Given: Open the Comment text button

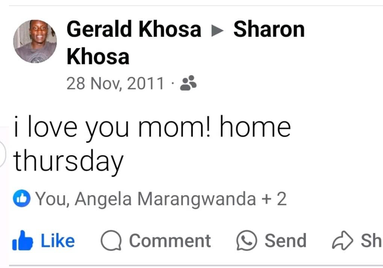Looking at the screenshot, I should [170, 241].
